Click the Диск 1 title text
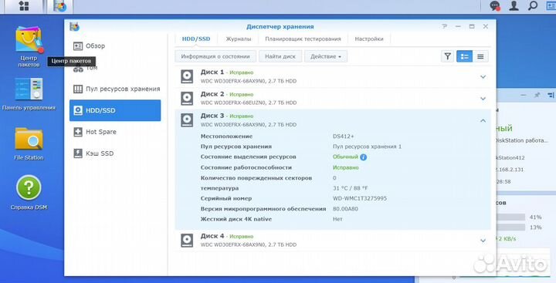Viewport: 556px width, 283px height. click(x=212, y=72)
